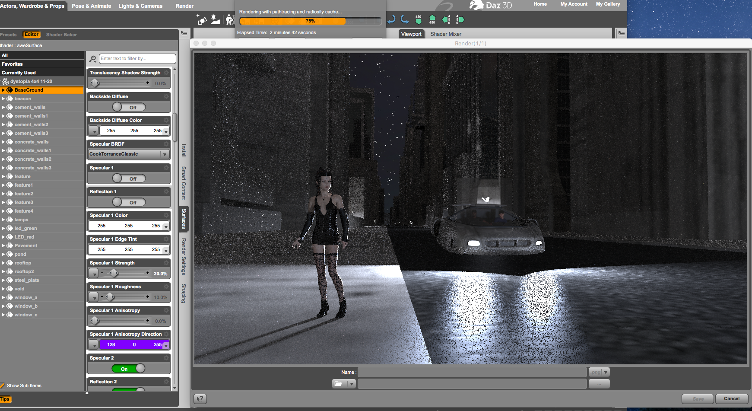Open Specular 1 Roughness map dropdown button
This screenshot has height=411, width=752.
coord(93,297)
